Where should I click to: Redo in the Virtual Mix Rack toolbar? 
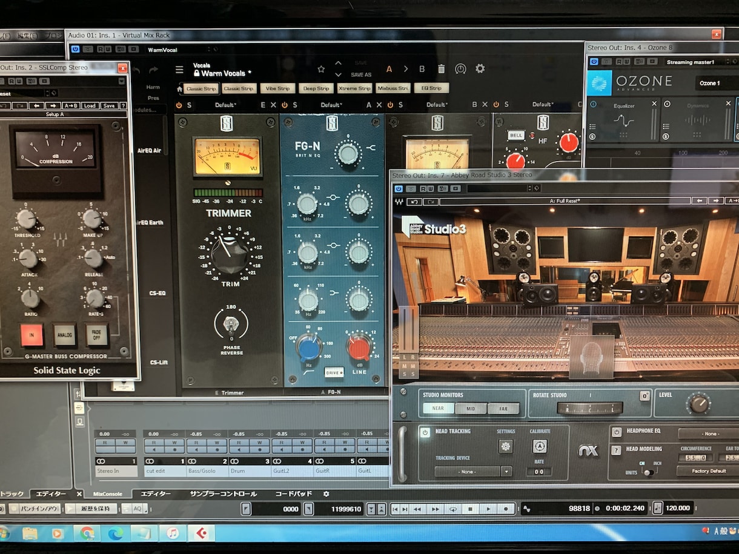153,70
